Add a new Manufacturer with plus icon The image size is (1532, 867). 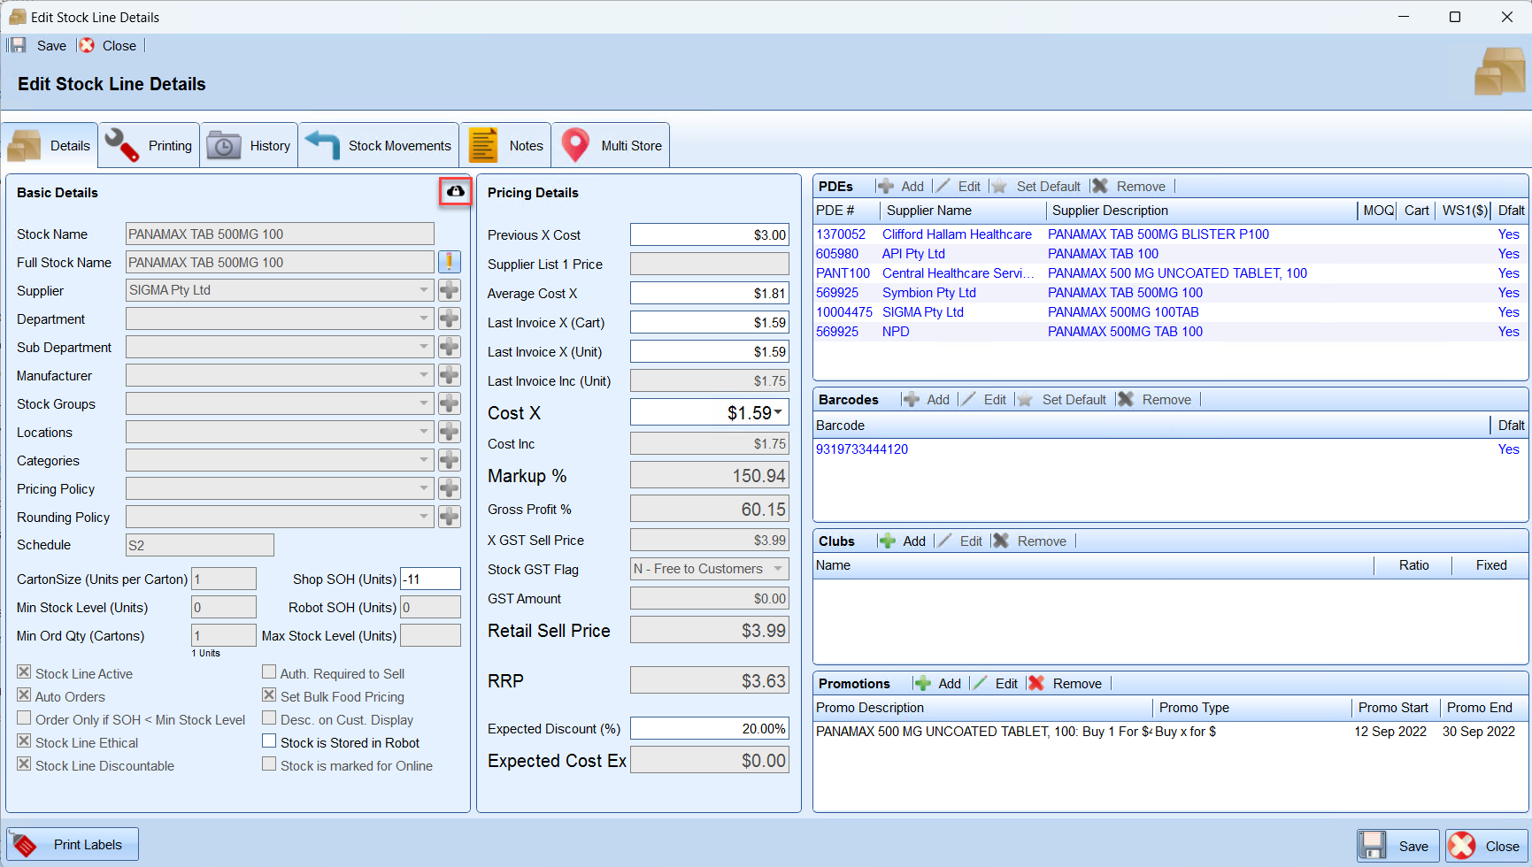pyautogui.click(x=450, y=375)
